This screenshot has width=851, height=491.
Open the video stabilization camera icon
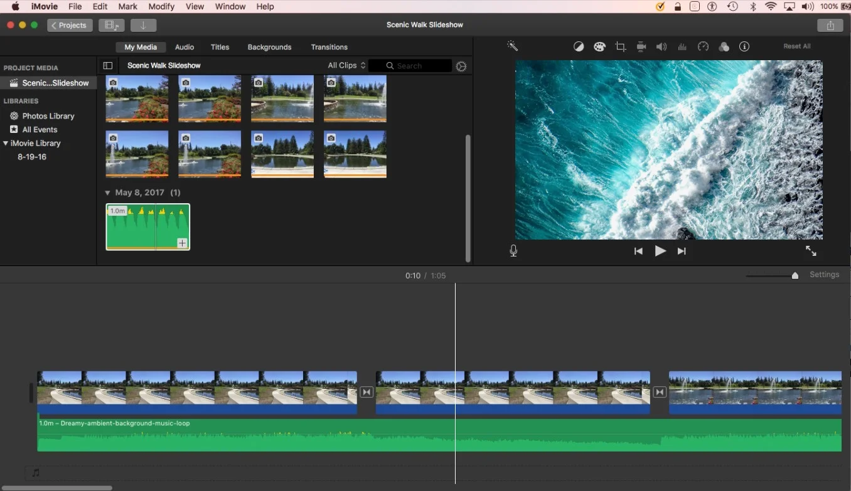pyautogui.click(x=641, y=47)
